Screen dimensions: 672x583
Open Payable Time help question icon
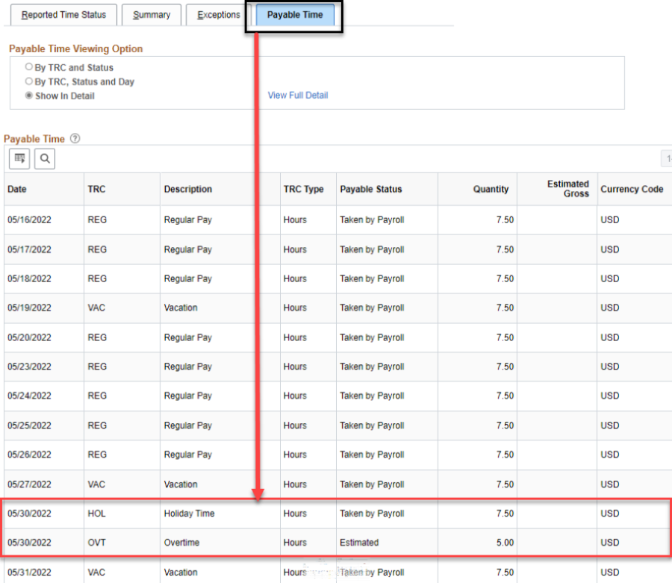point(75,138)
